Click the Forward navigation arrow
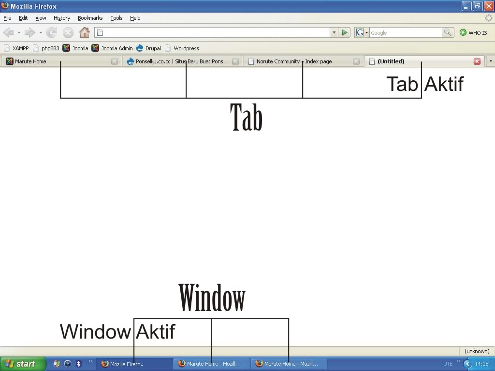 28,32
